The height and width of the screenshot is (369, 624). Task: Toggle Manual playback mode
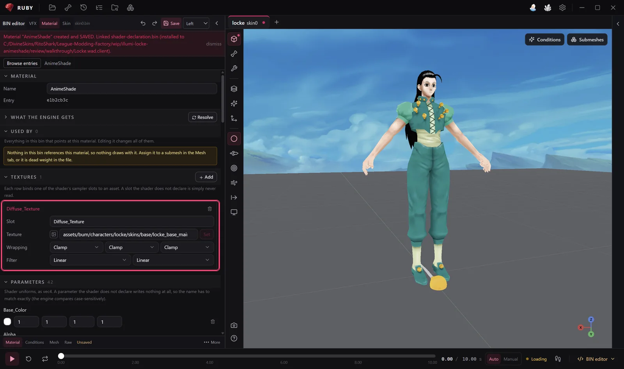tap(511, 359)
